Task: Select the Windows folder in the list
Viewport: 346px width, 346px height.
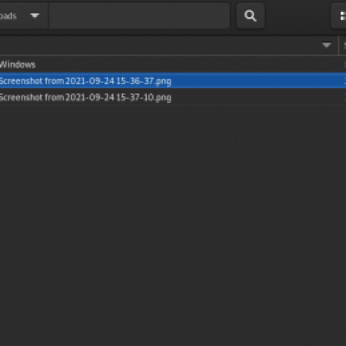Action: [x=17, y=65]
